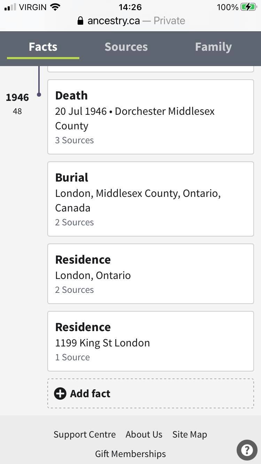The height and width of the screenshot is (464, 261).
Task: Click the plus icon beside Add fact
Action: point(60,393)
